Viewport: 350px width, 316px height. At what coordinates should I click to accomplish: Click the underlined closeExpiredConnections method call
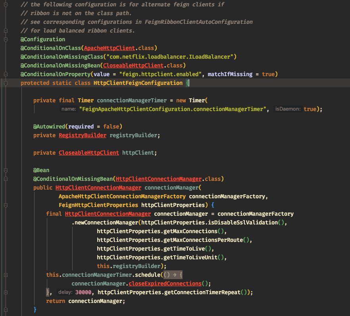[165, 283]
